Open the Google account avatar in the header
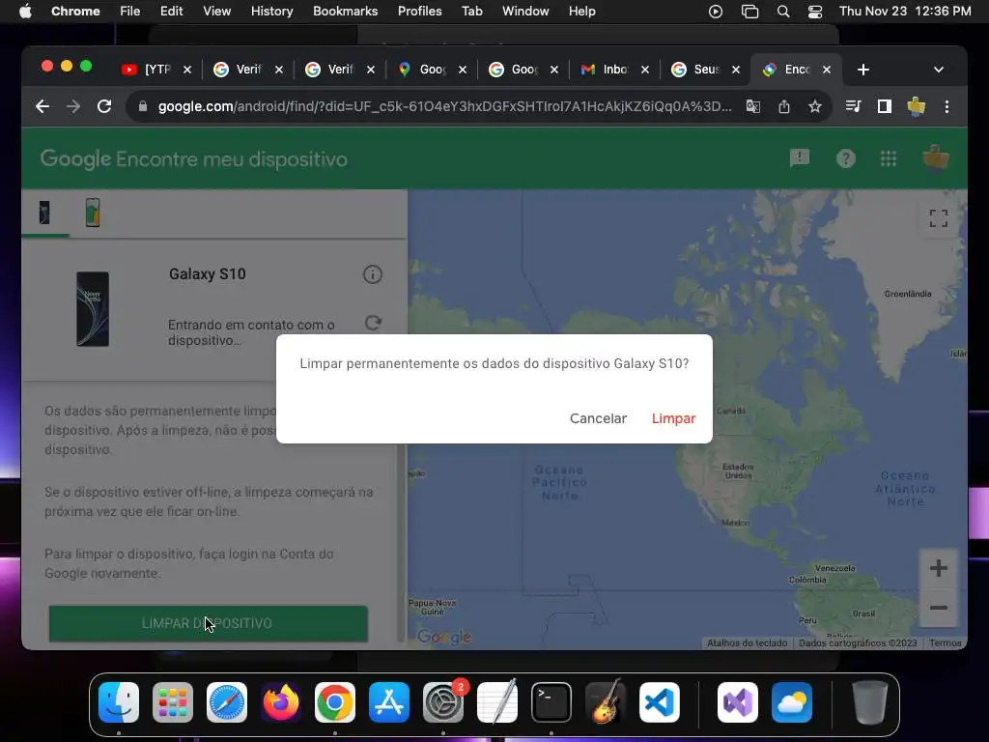This screenshot has width=989, height=742. (x=935, y=158)
